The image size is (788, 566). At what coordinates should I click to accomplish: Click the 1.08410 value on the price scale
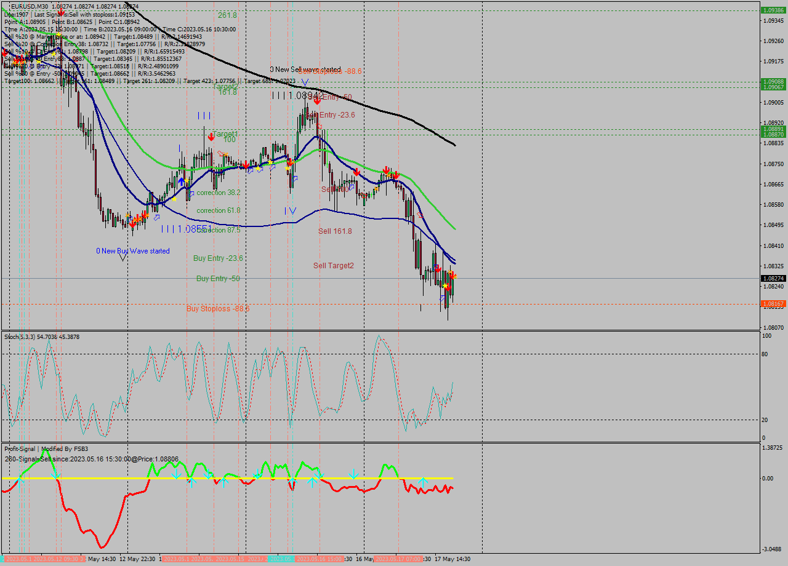tap(774, 246)
